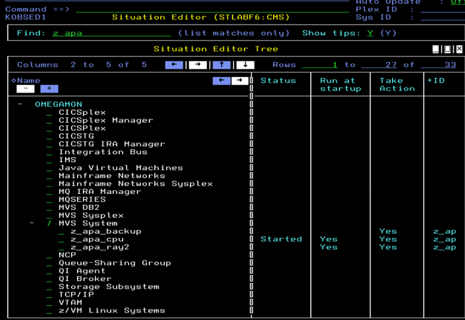Select action field beside Storage Subsystem
The width and height of the screenshot is (465, 320).
[x=49, y=287]
